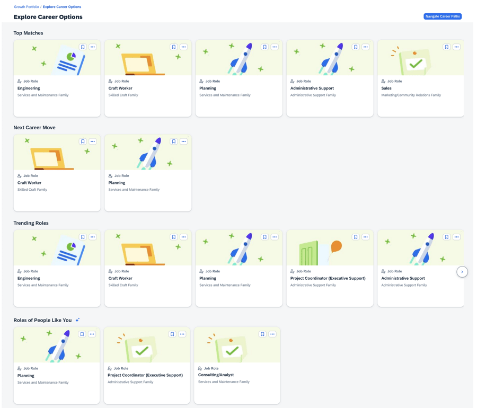The height and width of the screenshot is (408, 486).
Task: Open more options for Trending Roles Craft Worker
Action: [x=183, y=237]
